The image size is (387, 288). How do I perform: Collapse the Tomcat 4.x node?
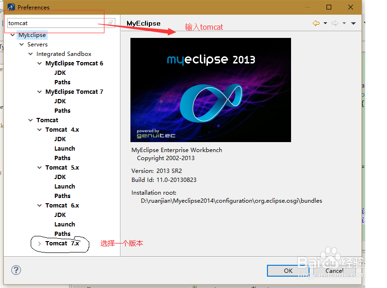point(40,130)
